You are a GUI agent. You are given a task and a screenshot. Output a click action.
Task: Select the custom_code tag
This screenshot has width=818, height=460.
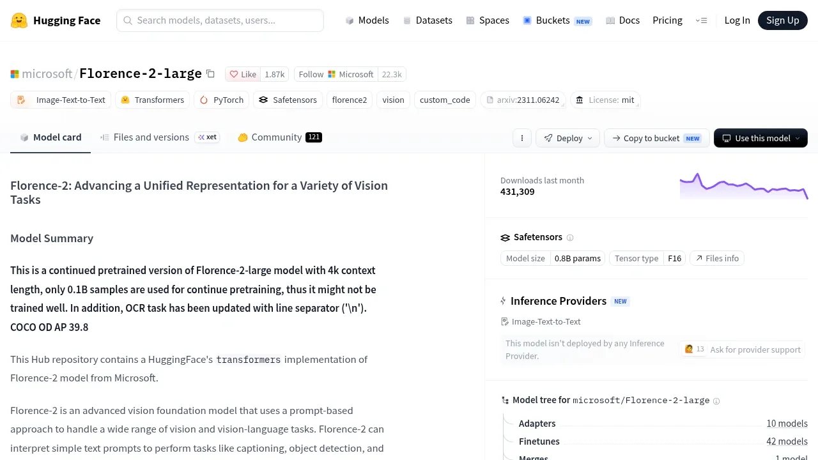(x=445, y=100)
